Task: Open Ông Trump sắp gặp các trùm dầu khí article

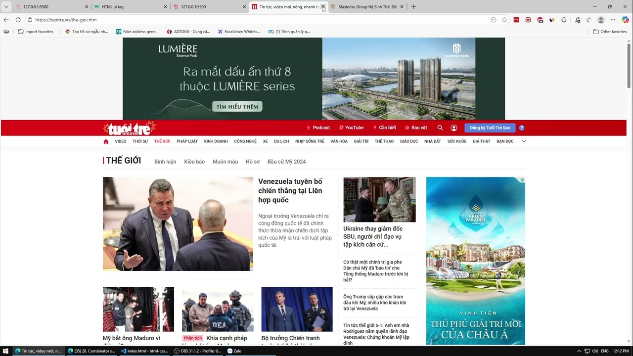Action: tap(375, 303)
